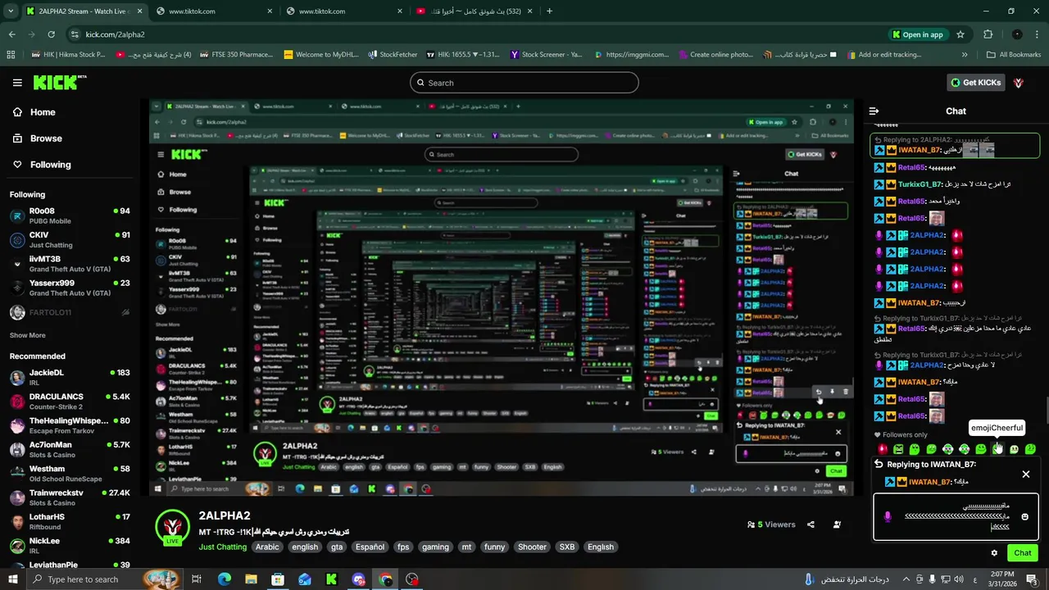Screen dimensions: 1049x590
Task: Select the Shooter tag
Action: (532, 547)
